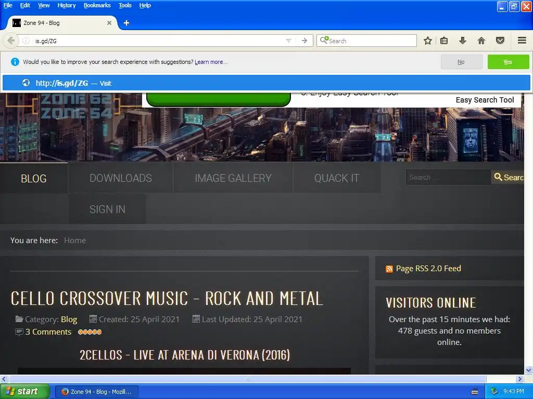Open the Bookmarks menu
This screenshot has height=399, width=533.
(97, 5)
